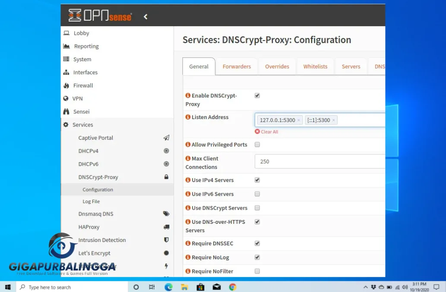Enable Use DNSCrypt Servers checkbox
446x292 pixels.
coord(257,208)
